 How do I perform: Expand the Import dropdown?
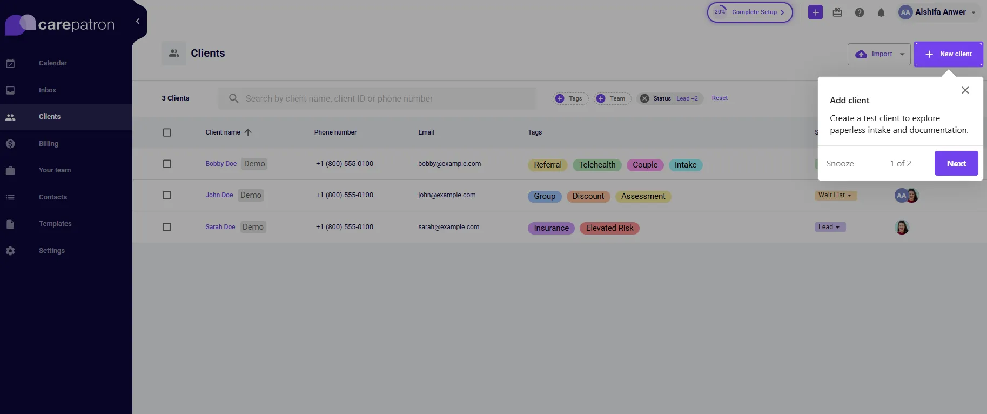pos(902,54)
